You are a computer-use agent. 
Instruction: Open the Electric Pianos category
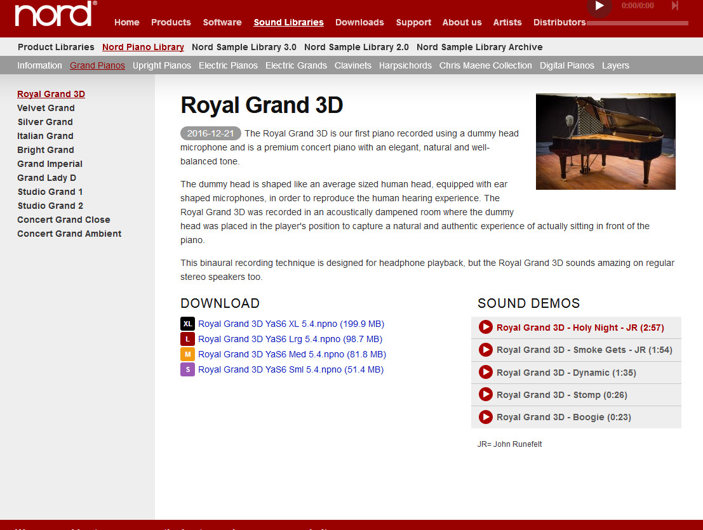(x=228, y=65)
